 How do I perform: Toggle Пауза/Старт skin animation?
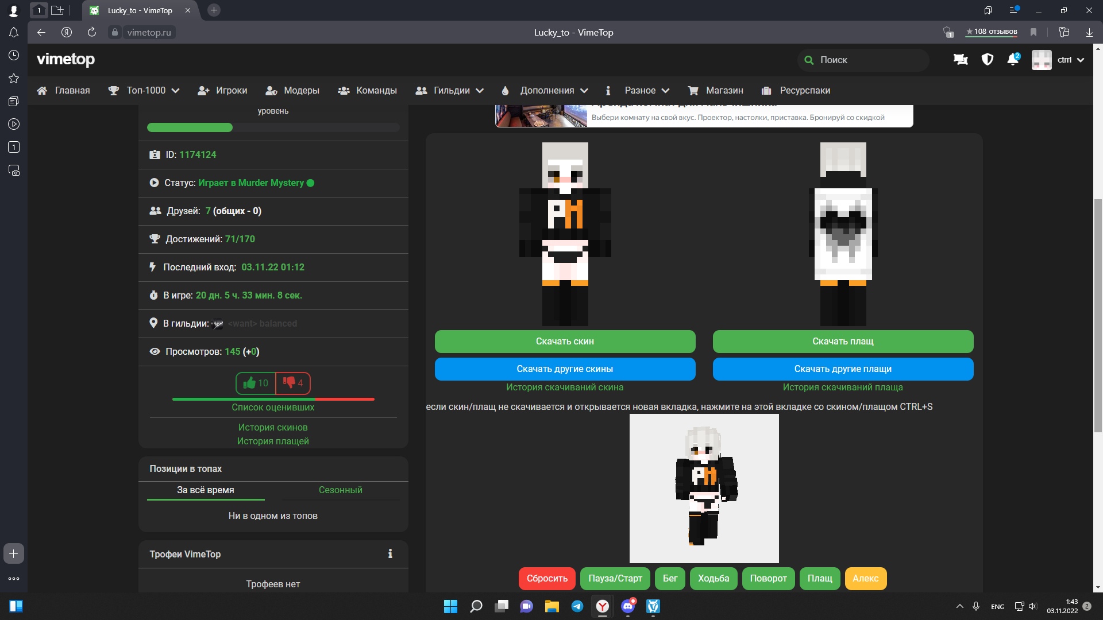615,578
